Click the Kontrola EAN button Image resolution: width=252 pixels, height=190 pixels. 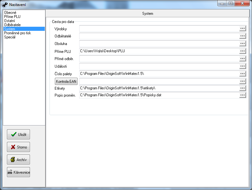tap(66, 81)
